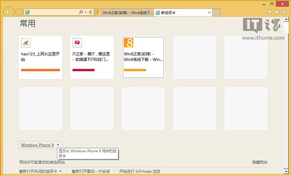
Task: Start InPrivate browsing link
Action: click(140, 171)
